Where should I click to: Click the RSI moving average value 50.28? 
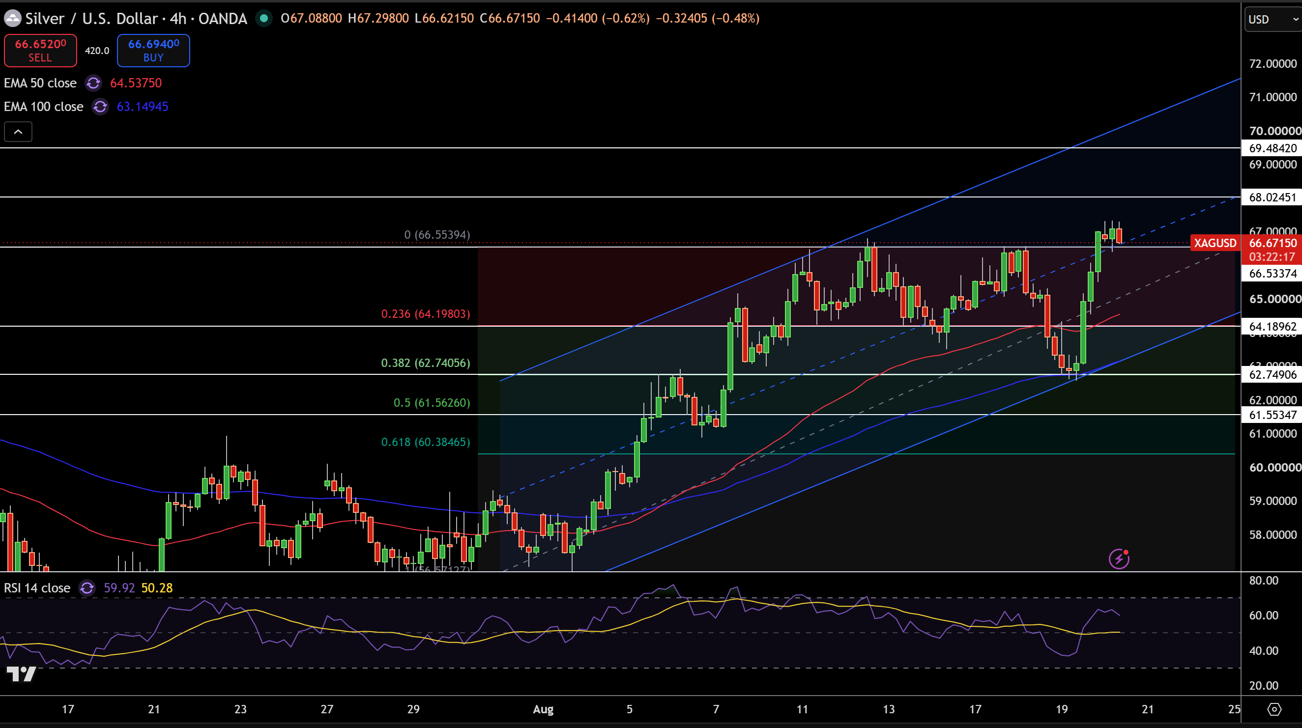point(157,588)
